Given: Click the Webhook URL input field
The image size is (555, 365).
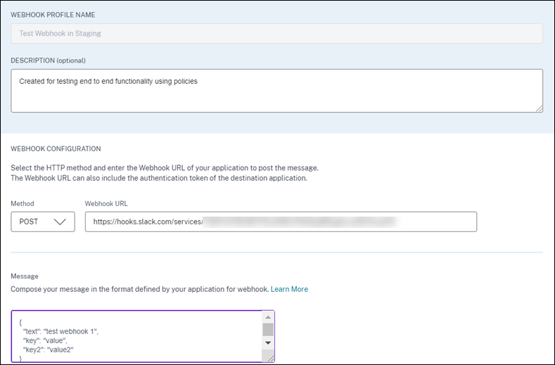Looking at the screenshot, I should click(x=281, y=222).
